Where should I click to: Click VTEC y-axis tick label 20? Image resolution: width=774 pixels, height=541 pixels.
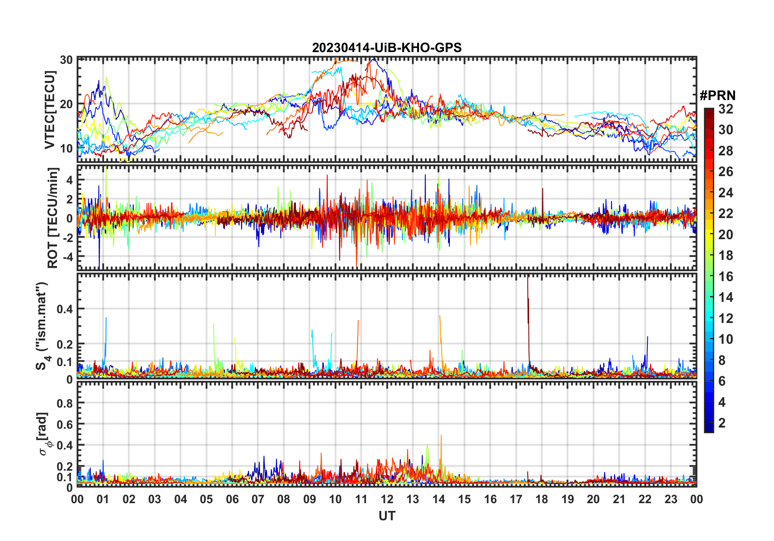(x=66, y=104)
